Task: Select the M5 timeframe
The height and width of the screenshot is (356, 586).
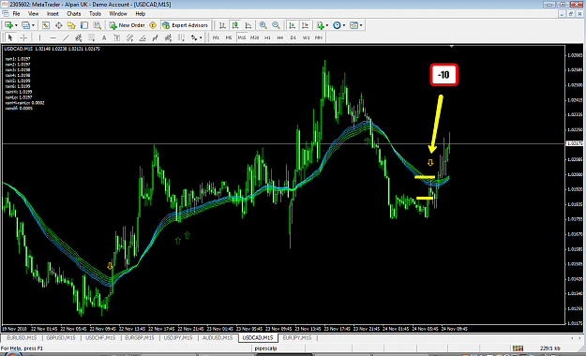Action: pos(229,37)
